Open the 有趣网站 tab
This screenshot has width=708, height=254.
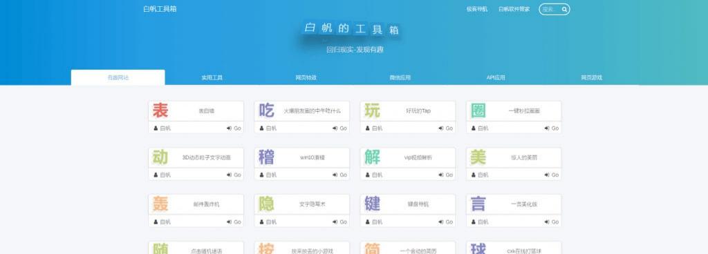(118, 77)
